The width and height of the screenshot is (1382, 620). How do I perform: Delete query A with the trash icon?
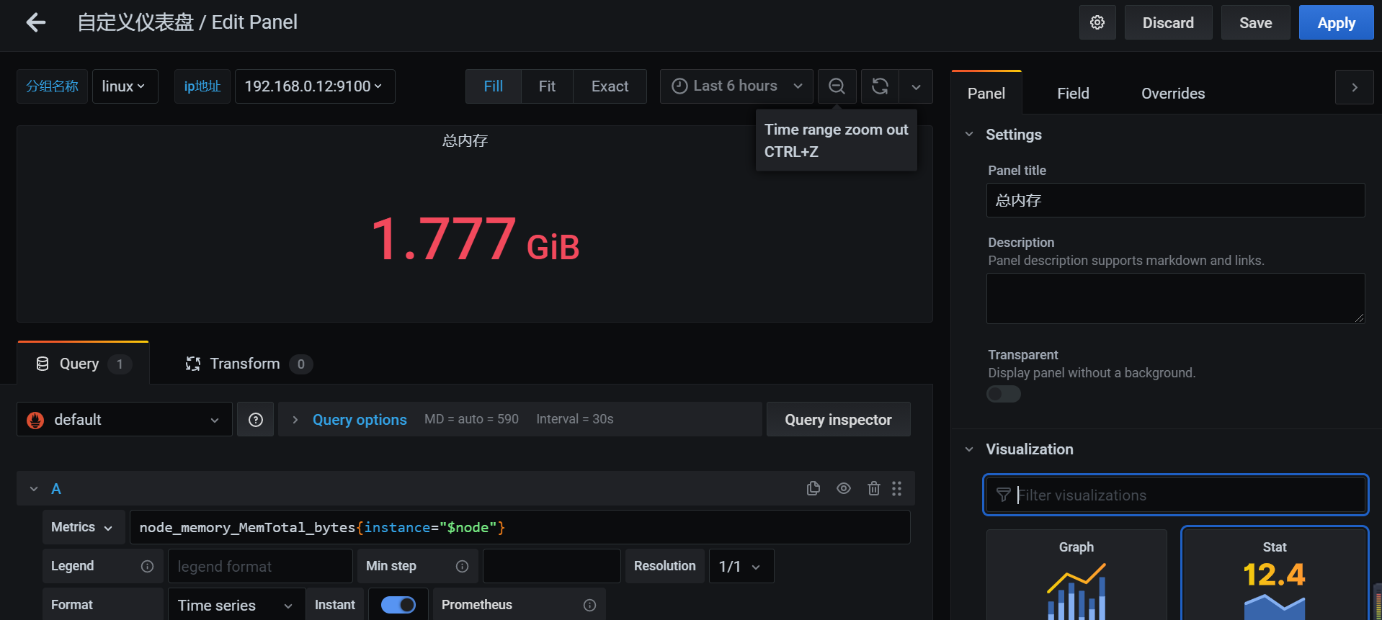click(874, 488)
